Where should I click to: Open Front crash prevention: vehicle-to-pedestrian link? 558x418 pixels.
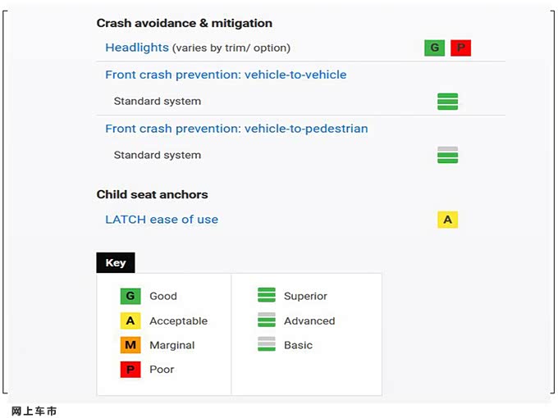[236, 129]
